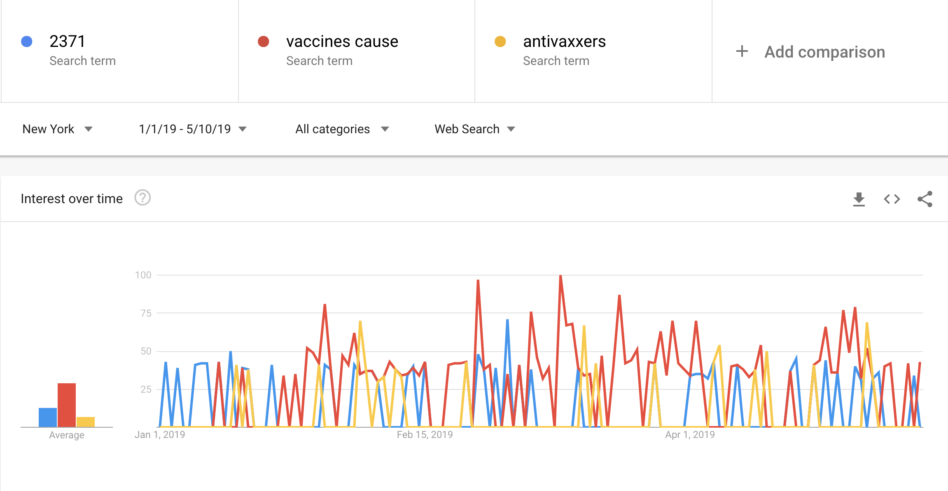Image resolution: width=948 pixels, height=491 pixels.
Task: Click the red peak at value 100
Action: pos(560,276)
